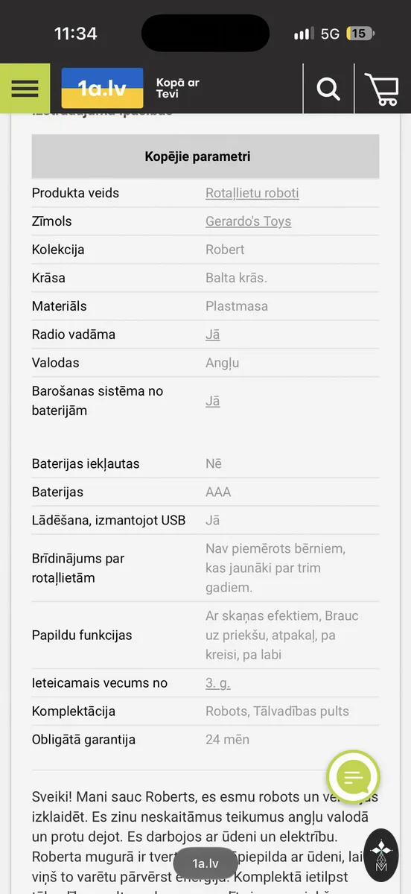Image resolution: width=411 pixels, height=894 pixels.
Task: Tap the 11:34 clock in status bar
Action: [x=75, y=34]
